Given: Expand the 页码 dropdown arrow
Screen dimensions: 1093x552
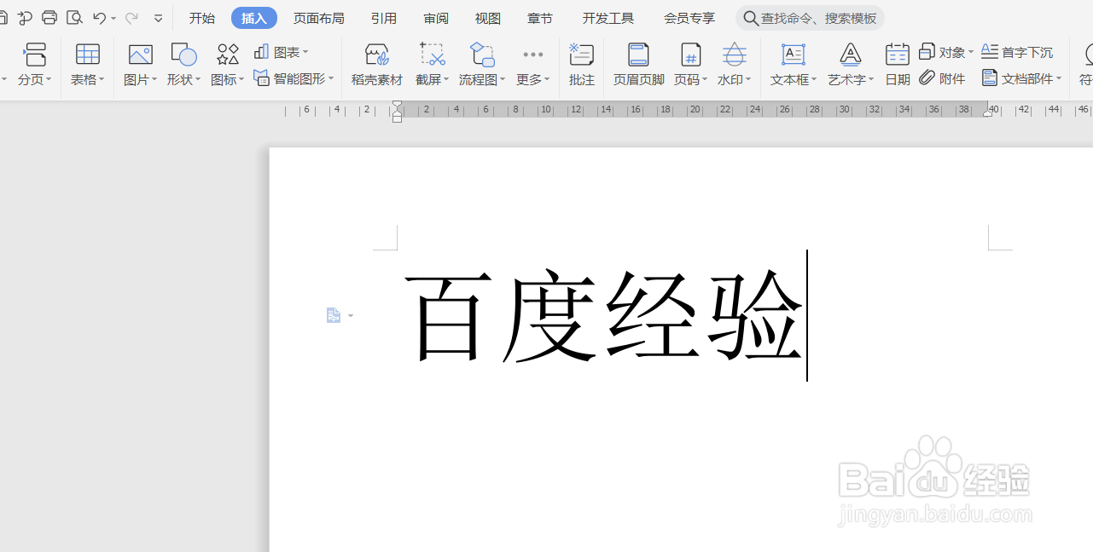Looking at the screenshot, I should (705, 79).
